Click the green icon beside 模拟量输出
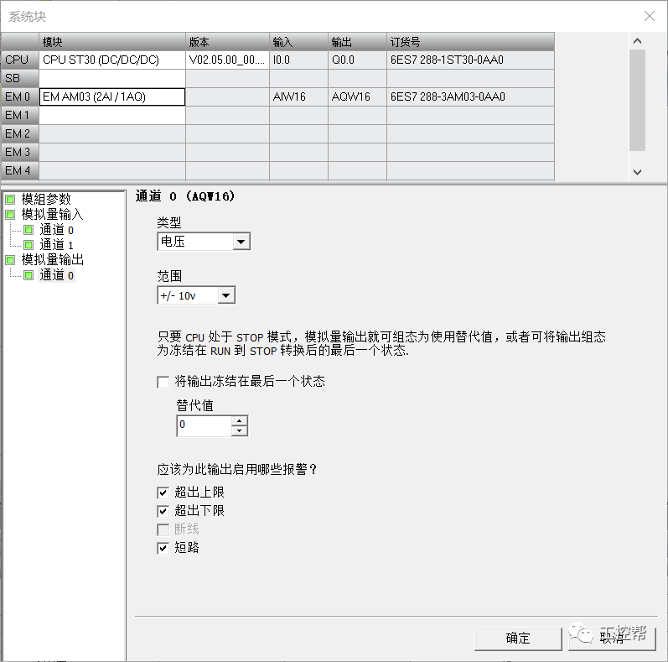This screenshot has width=668, height=662. click(x=10, y=260)
